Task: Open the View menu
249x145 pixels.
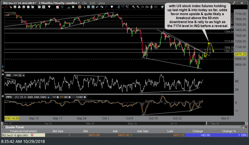Action: [102, 3]
